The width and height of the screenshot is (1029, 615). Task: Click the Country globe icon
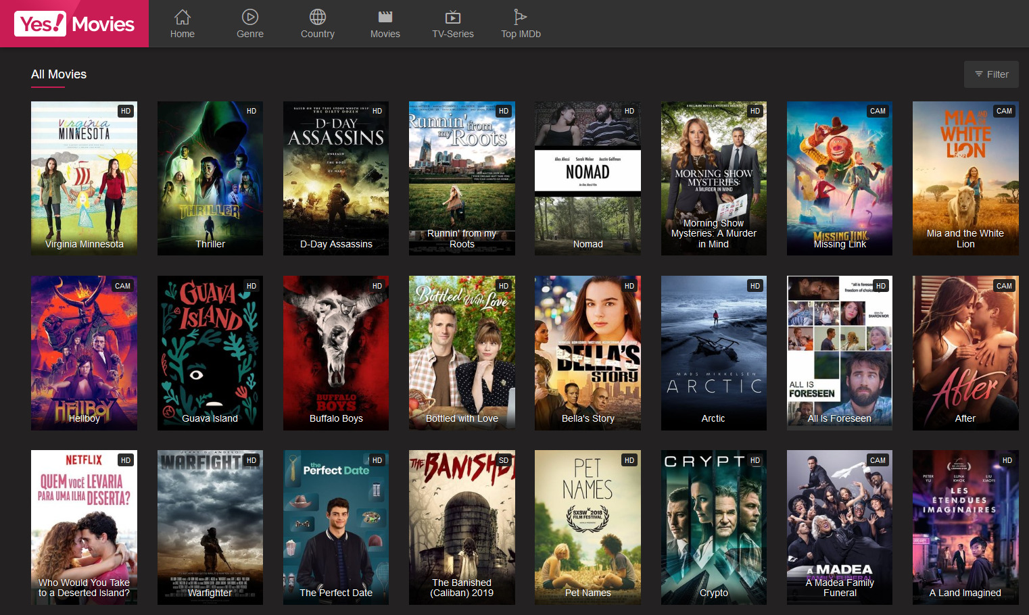pyautogui.click(x=318, y=17)
